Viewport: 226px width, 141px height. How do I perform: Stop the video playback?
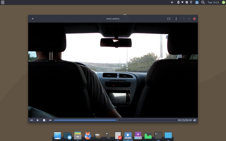click(44, 120)
